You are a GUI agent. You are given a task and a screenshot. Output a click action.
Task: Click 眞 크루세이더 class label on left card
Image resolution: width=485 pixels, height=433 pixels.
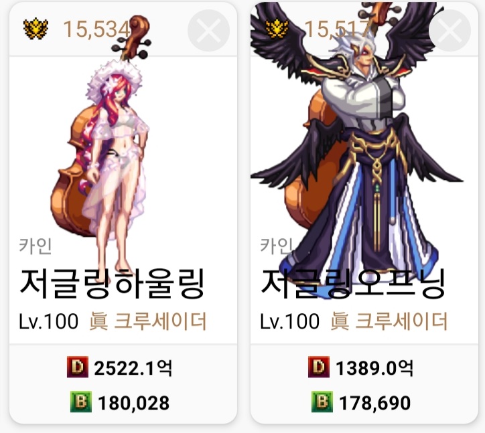[x=148, y=321]
